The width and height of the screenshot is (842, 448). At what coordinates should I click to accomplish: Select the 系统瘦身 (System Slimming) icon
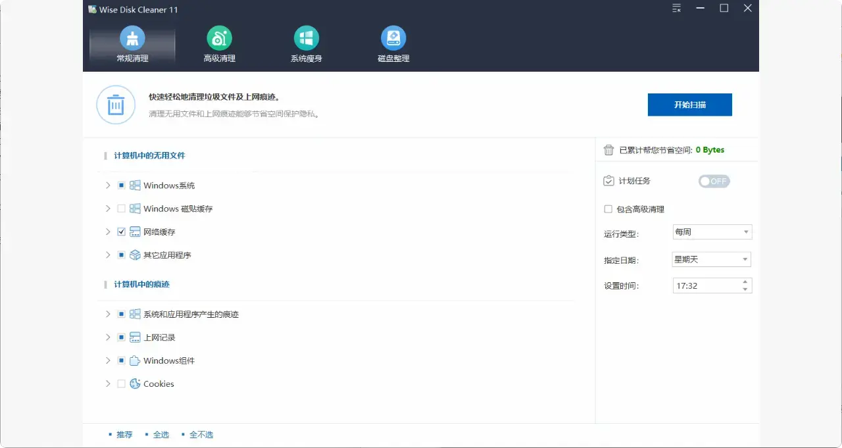306,38
